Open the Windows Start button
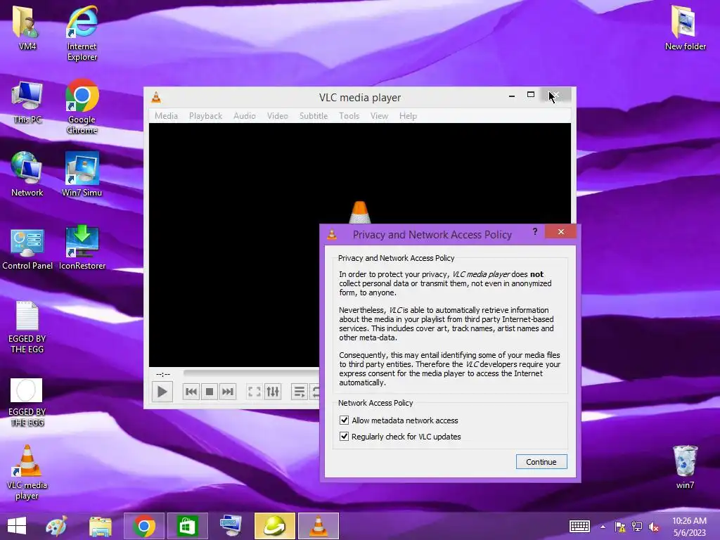This screenshot has width=720, height=540. tap(17, 526)
